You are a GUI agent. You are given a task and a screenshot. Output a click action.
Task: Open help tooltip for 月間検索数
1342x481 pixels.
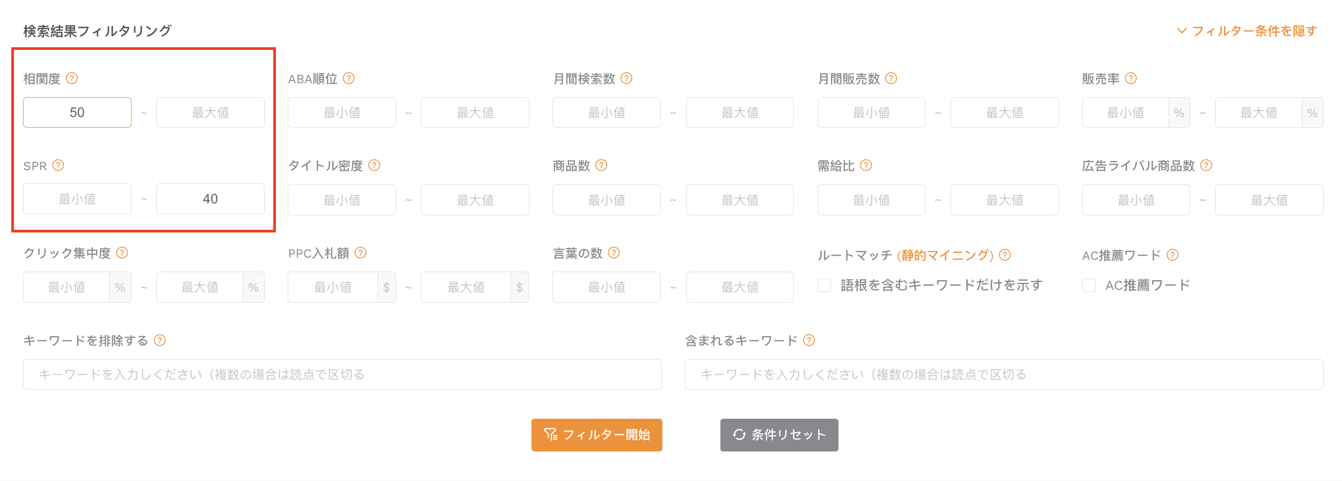point(626,78)
